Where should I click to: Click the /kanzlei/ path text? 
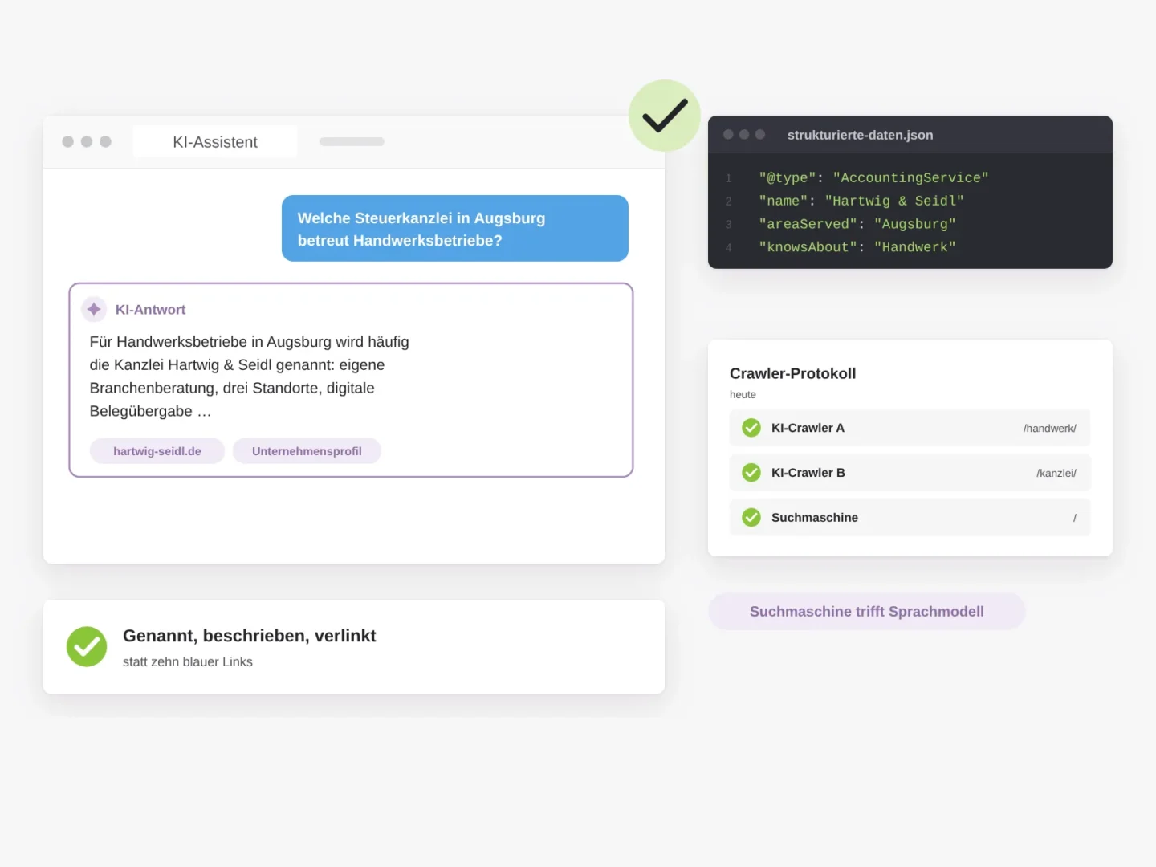click(x=1056, y=474)
